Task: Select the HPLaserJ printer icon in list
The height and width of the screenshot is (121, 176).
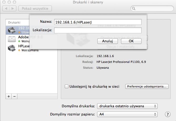Action: pos(12,48)
